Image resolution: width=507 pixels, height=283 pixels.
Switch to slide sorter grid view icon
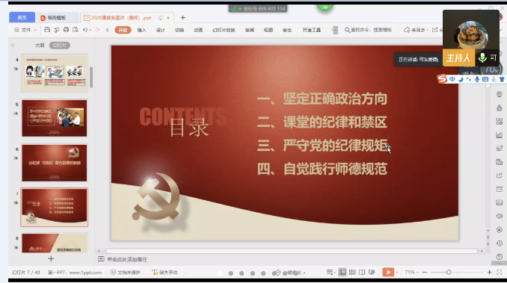pyautogui.click(x=352, y=273)
